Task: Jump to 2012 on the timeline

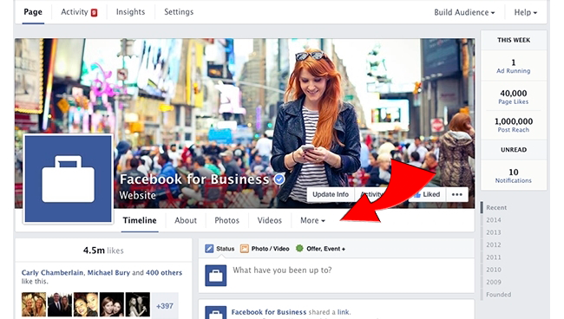Action: pos(494,244)
